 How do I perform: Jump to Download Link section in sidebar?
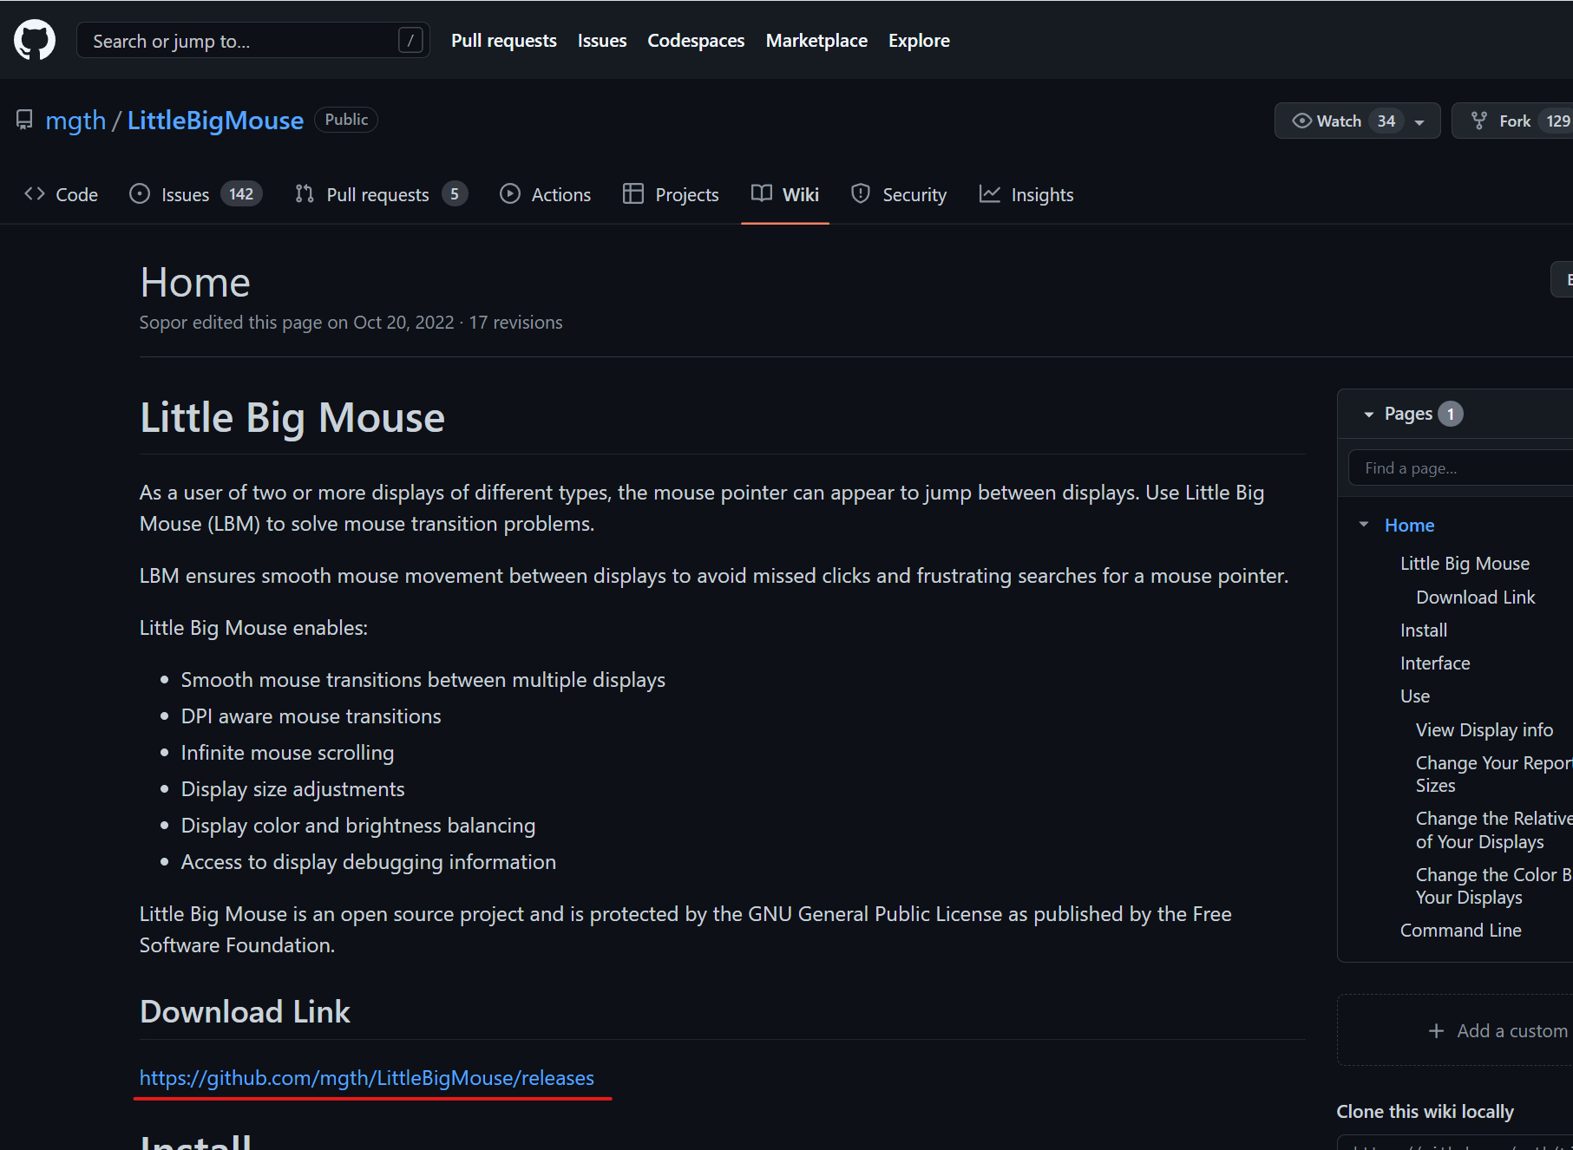[x=1475, y=597]
